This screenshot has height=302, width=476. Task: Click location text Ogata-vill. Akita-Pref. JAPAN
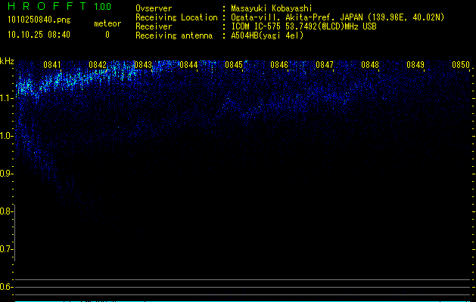click(x=297, y=17)
